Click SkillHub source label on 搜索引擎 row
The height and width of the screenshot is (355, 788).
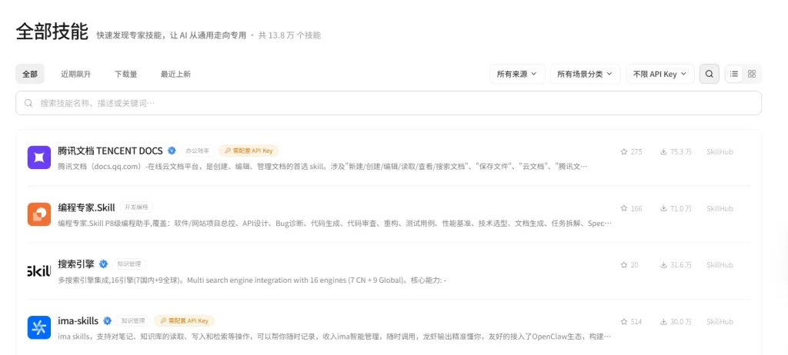(x=720, y=265)
